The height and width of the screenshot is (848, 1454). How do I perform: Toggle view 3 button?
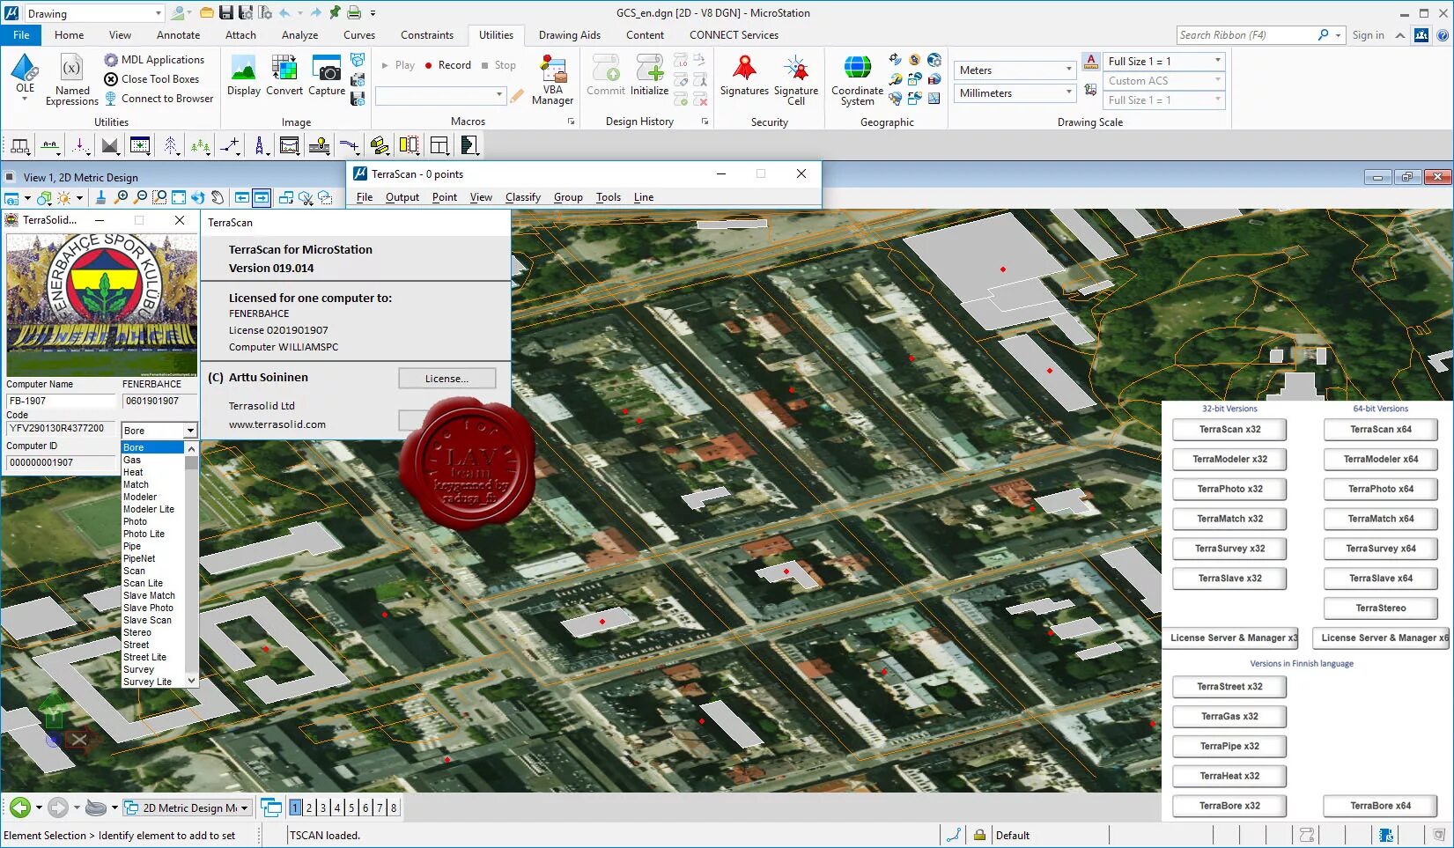(x=323, y=807)
